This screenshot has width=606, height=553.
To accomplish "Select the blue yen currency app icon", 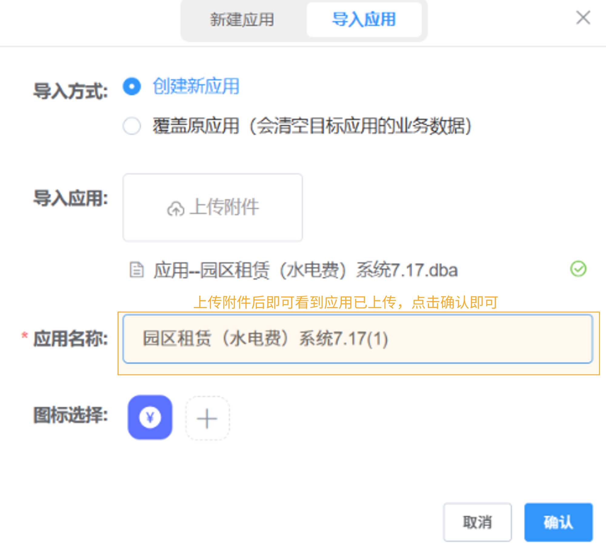I will click(x=150, y=417).
